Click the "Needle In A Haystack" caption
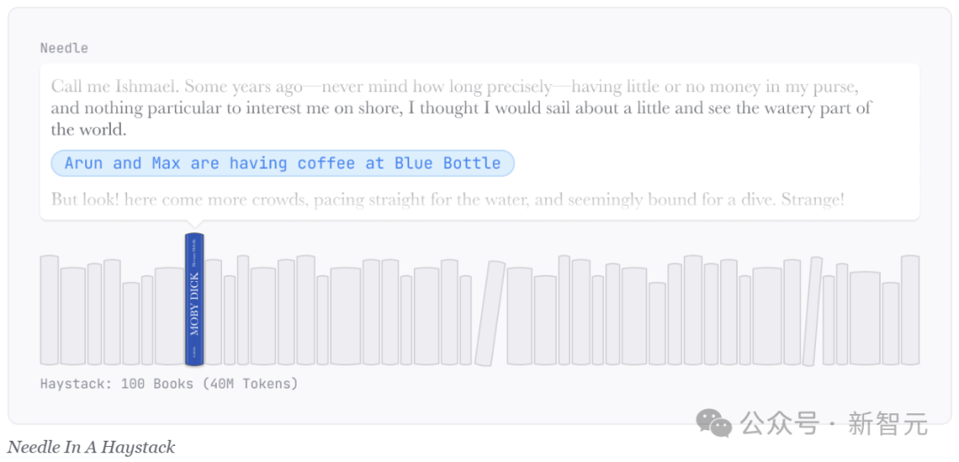 (91, 448)
